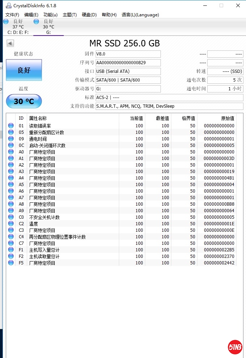246x358 pixels.
Task: Open the 语言(L)(Language) menu
Action: coord(140,15)
